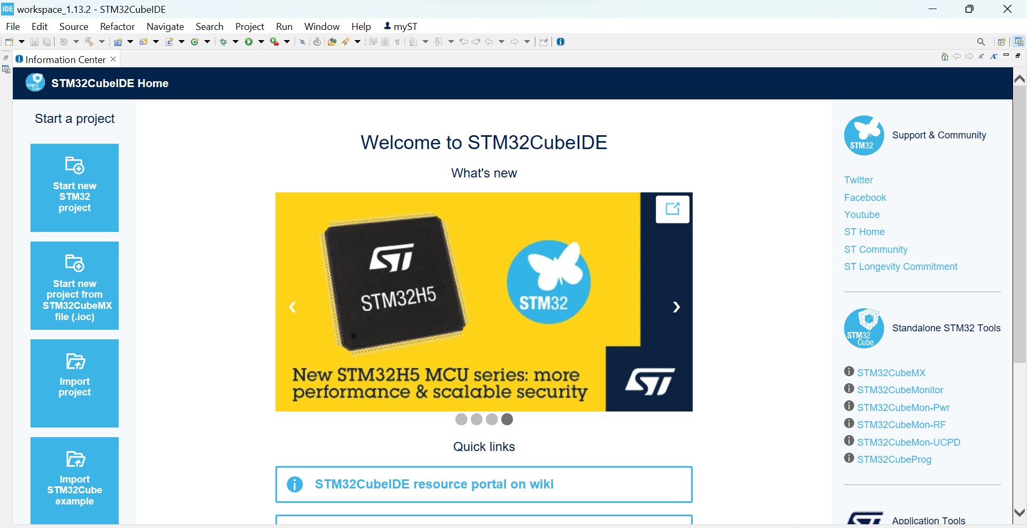Open the Refactor menu
Viewport: 1027px width, 528px height.
pyautogui.click(x=117, y=27)
